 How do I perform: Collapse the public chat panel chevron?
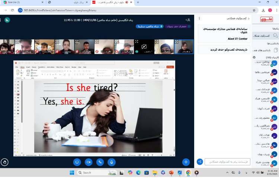(x=248, y=18)
